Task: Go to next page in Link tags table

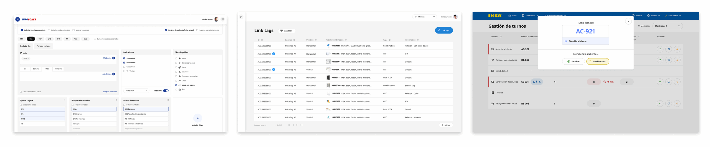Action: tap(297, 125)
